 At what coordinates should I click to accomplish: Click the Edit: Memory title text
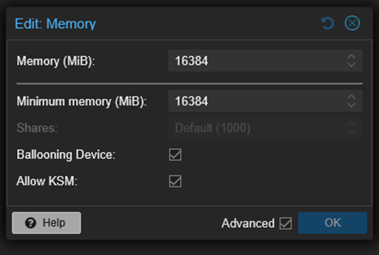[56, 24]
